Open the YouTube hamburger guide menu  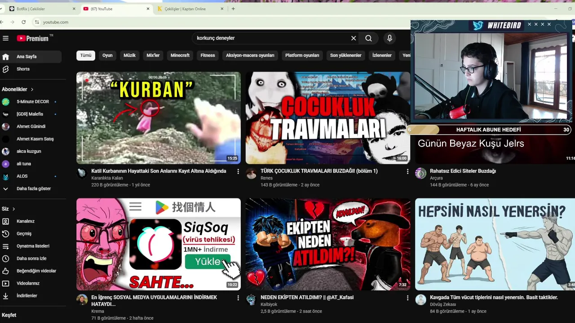[5, 38]
